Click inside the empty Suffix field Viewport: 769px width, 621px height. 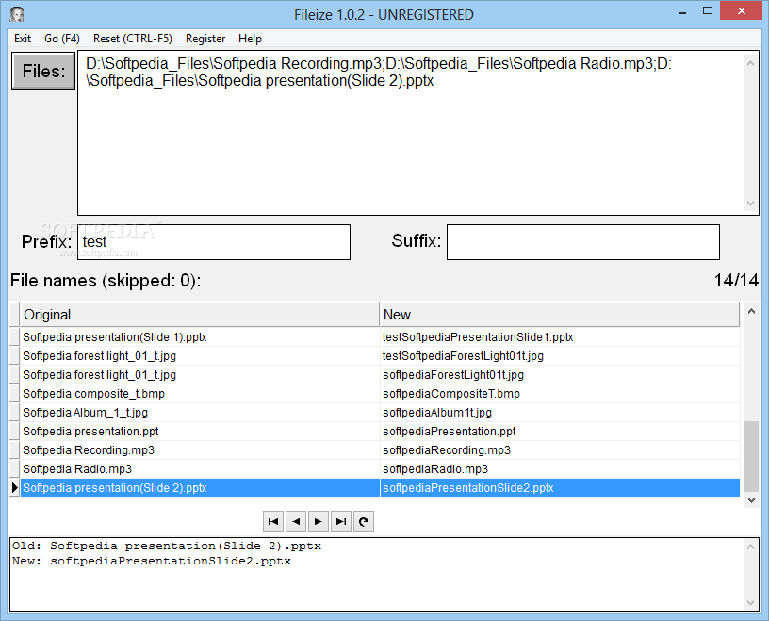point(583,242)
